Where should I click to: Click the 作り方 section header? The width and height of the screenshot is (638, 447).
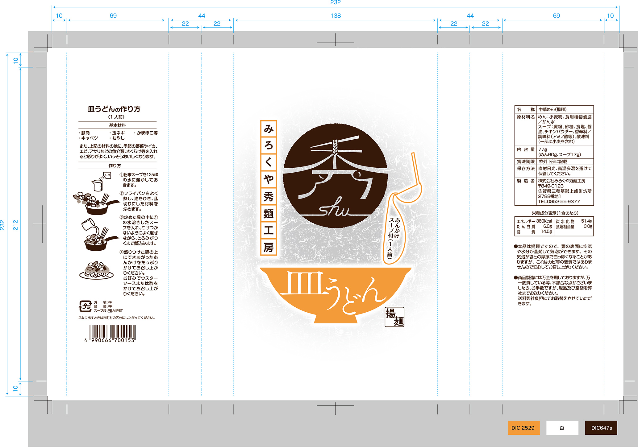coord(115,166)
